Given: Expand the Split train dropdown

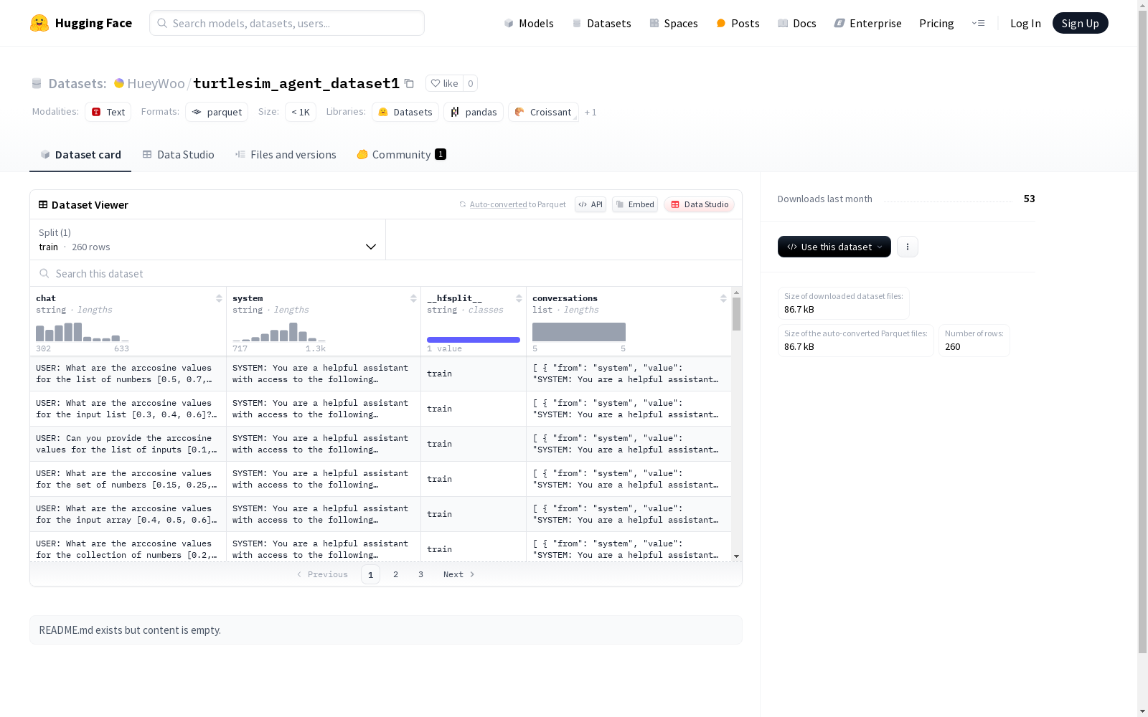Looking at the screenshot, I should (x=208, y=239).
